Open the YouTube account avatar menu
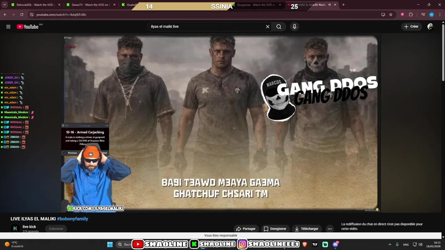The height and width of the screenshot is (250, 445). 430,27
